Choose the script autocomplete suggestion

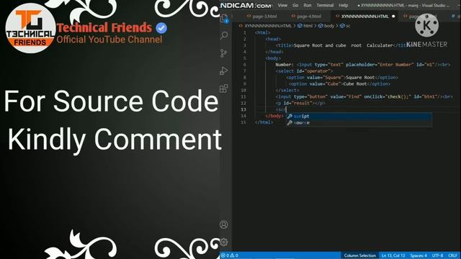point(359,117)
